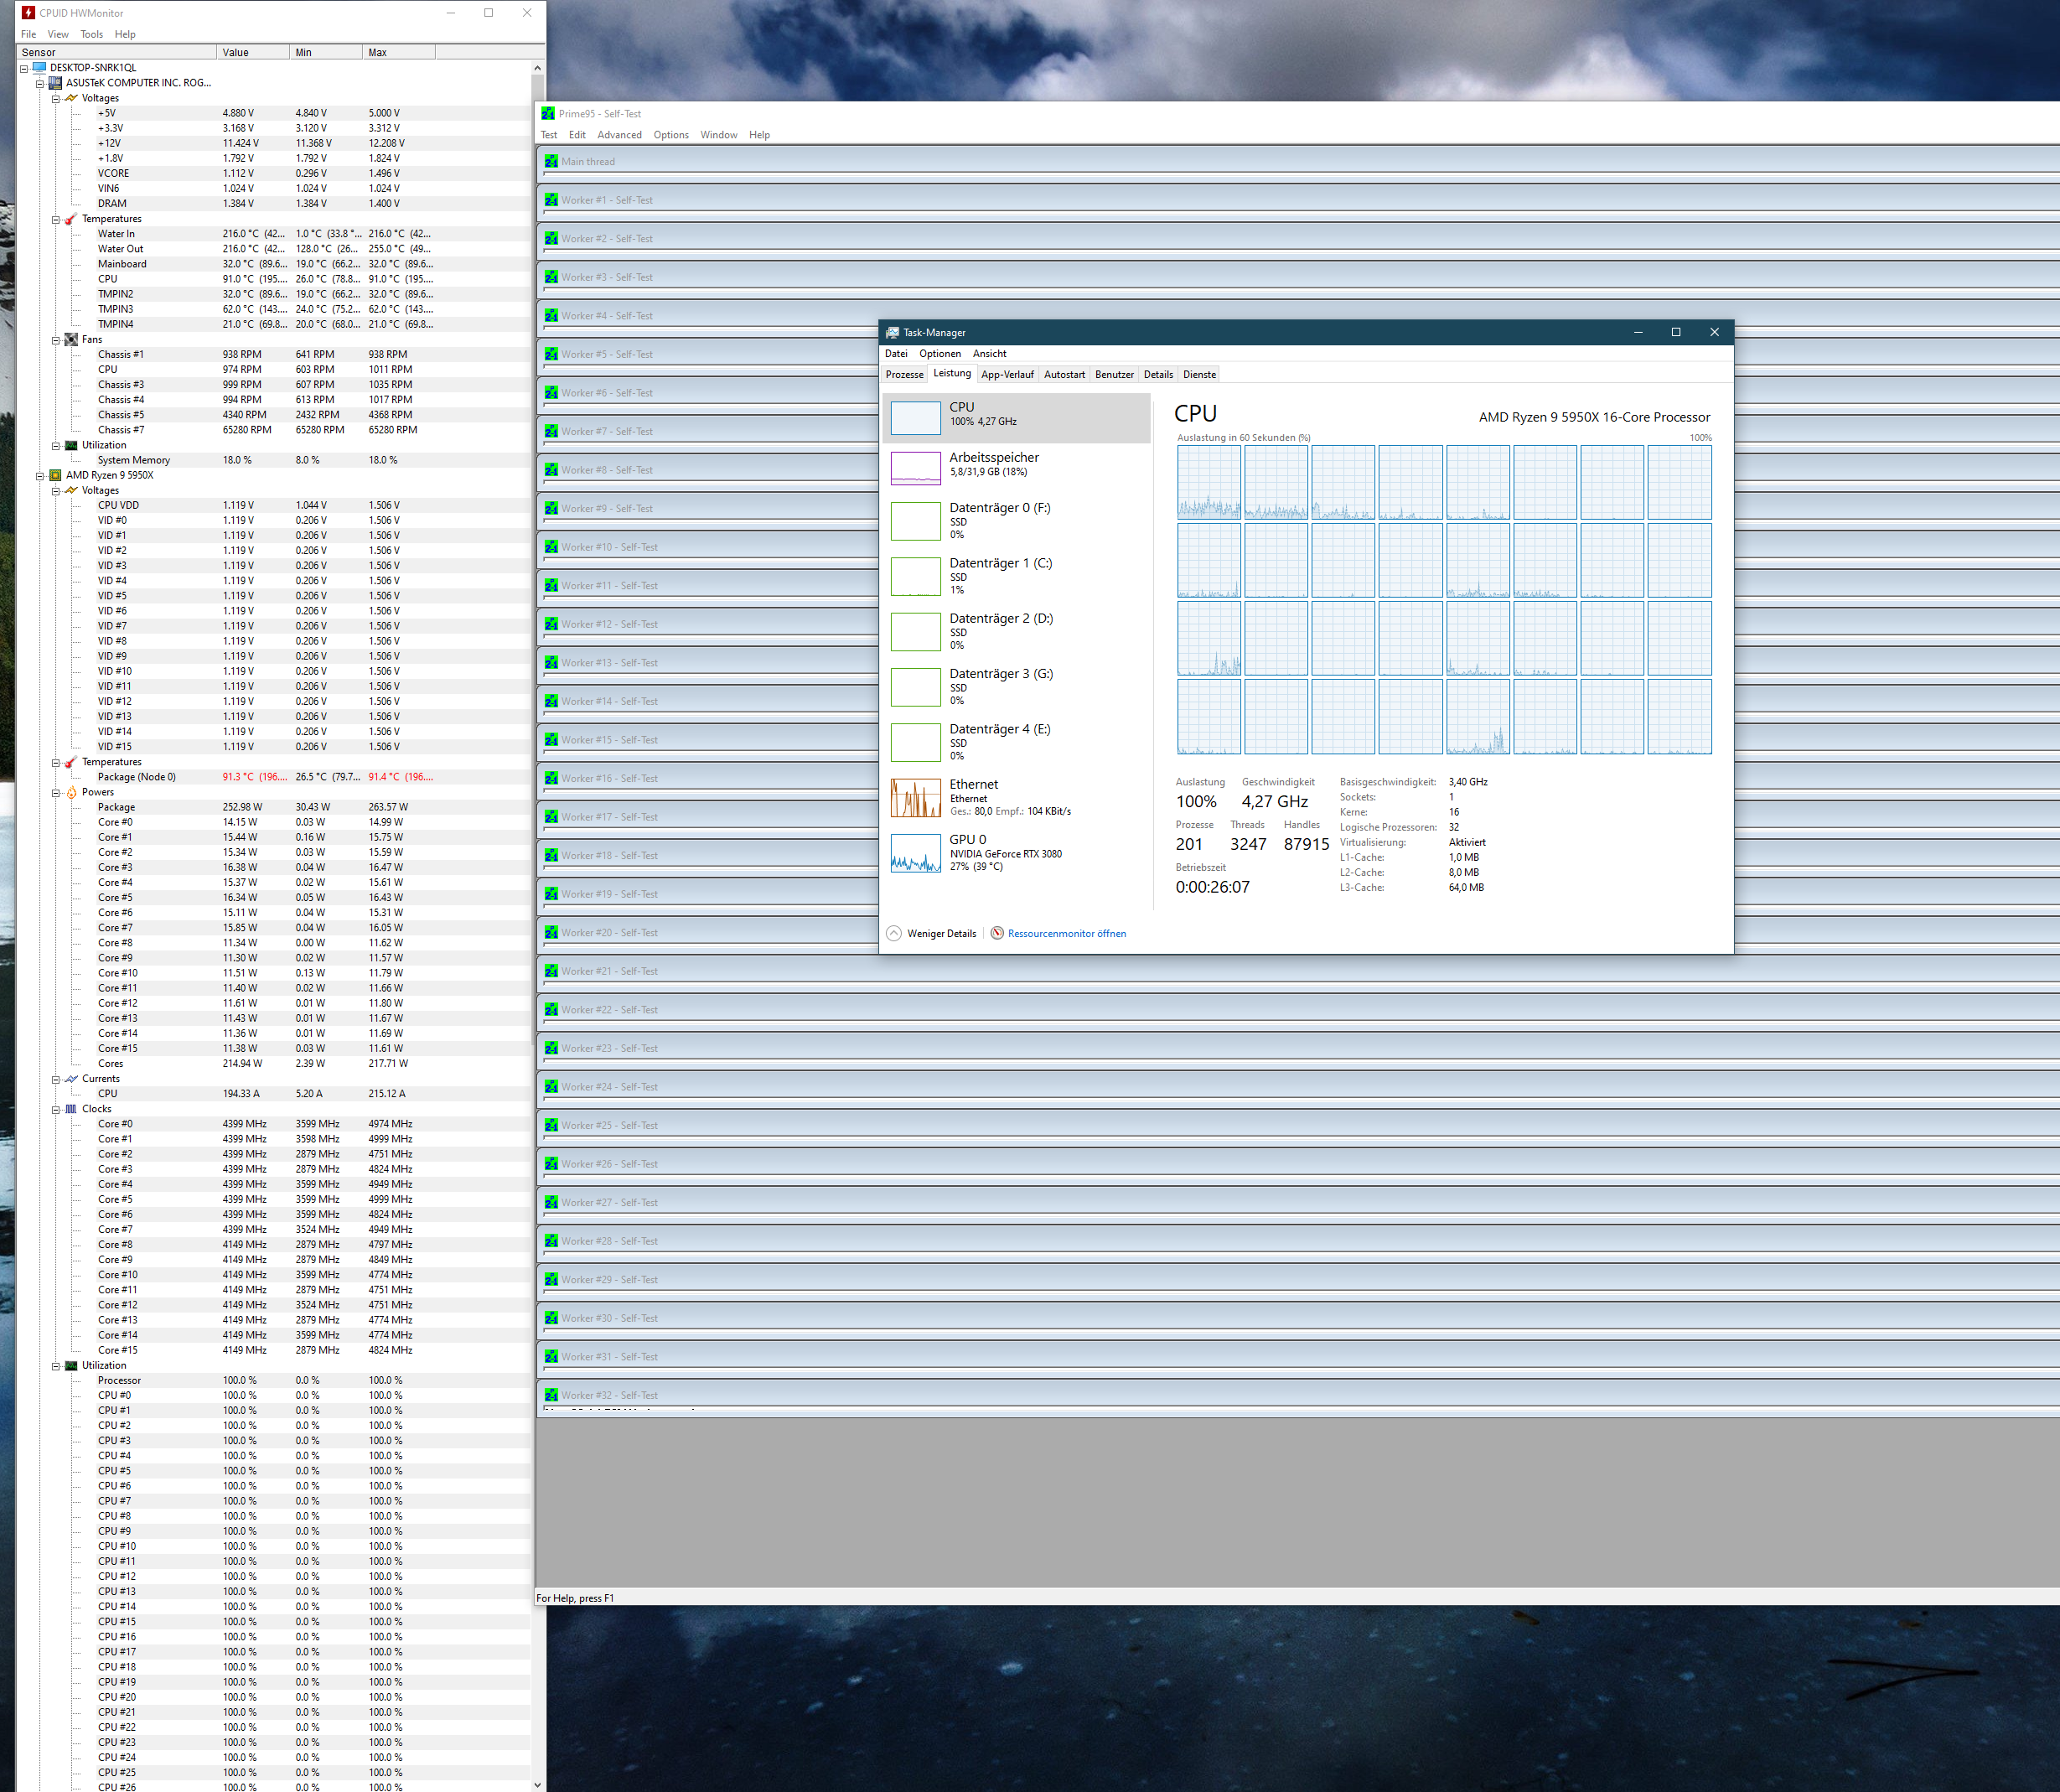This screenshot has height=1792, width=2060.
Task: Click the Prime95 Worker #1 window icon
Action: tap(551, 200)
